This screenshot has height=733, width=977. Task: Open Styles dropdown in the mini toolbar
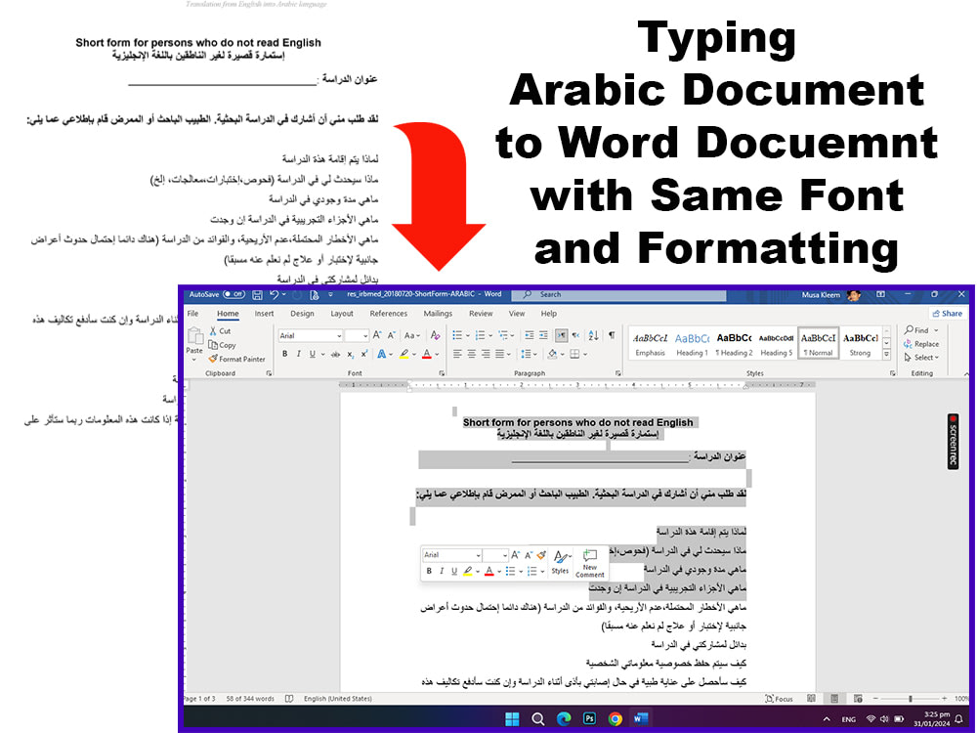click(x=560, y=562)
